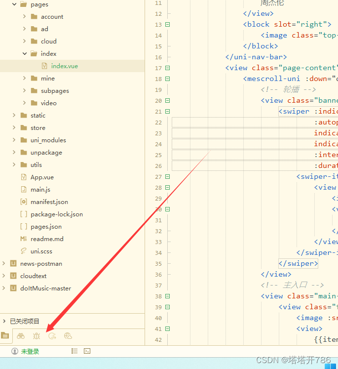This screenshot has height=369, width=338.
Task: Click the pages.json bracket icon
Action: click(24, 226)
